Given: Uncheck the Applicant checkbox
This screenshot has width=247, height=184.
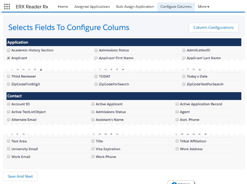Looking at the screenshot, I should [x=9, y=58].
